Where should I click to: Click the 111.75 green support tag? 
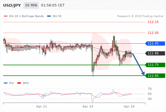(x=155, y=65)
